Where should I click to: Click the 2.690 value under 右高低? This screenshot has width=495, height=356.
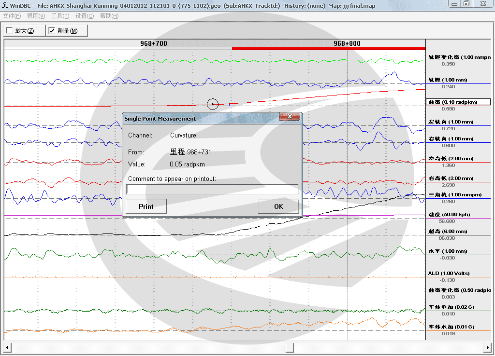pyautogui.click(x=448, y=185)
